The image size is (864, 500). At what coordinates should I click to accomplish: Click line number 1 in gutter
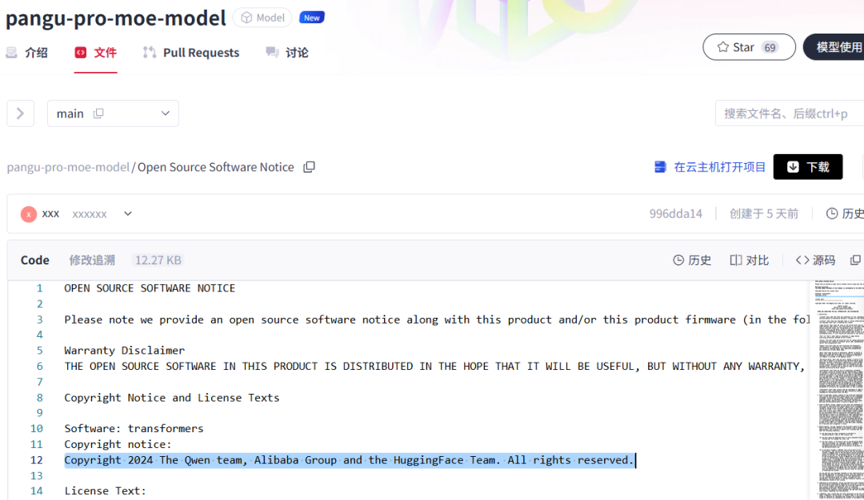click(x=40, y=288)
